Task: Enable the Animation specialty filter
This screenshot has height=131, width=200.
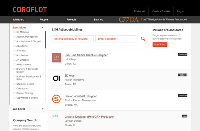Action: (15, 51)
